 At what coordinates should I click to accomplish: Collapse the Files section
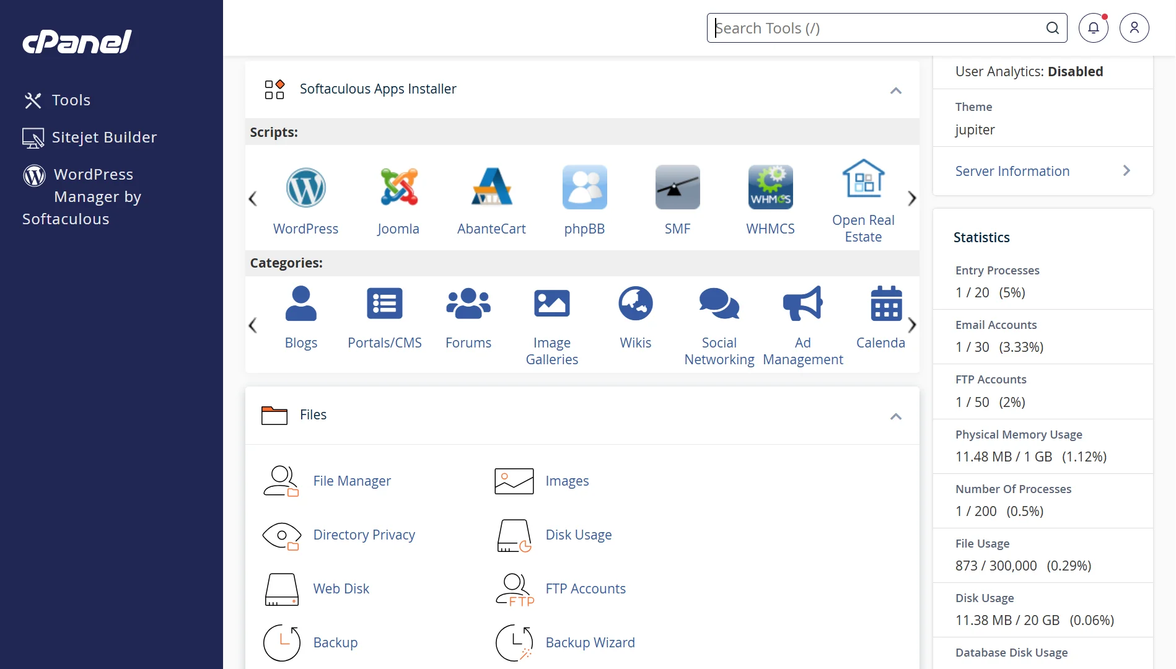896,416
